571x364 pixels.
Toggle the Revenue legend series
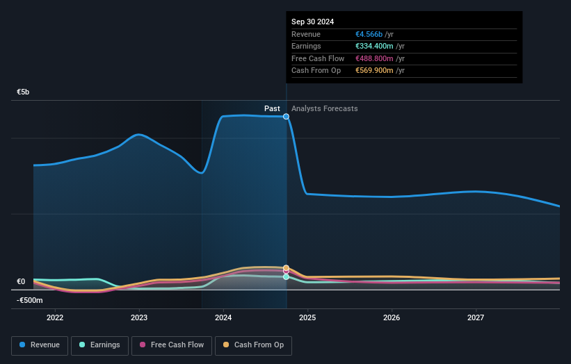pos(40,345)
